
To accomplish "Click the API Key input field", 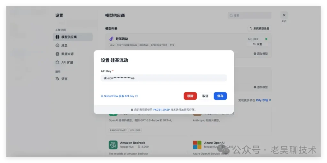I will pos(163,78).
